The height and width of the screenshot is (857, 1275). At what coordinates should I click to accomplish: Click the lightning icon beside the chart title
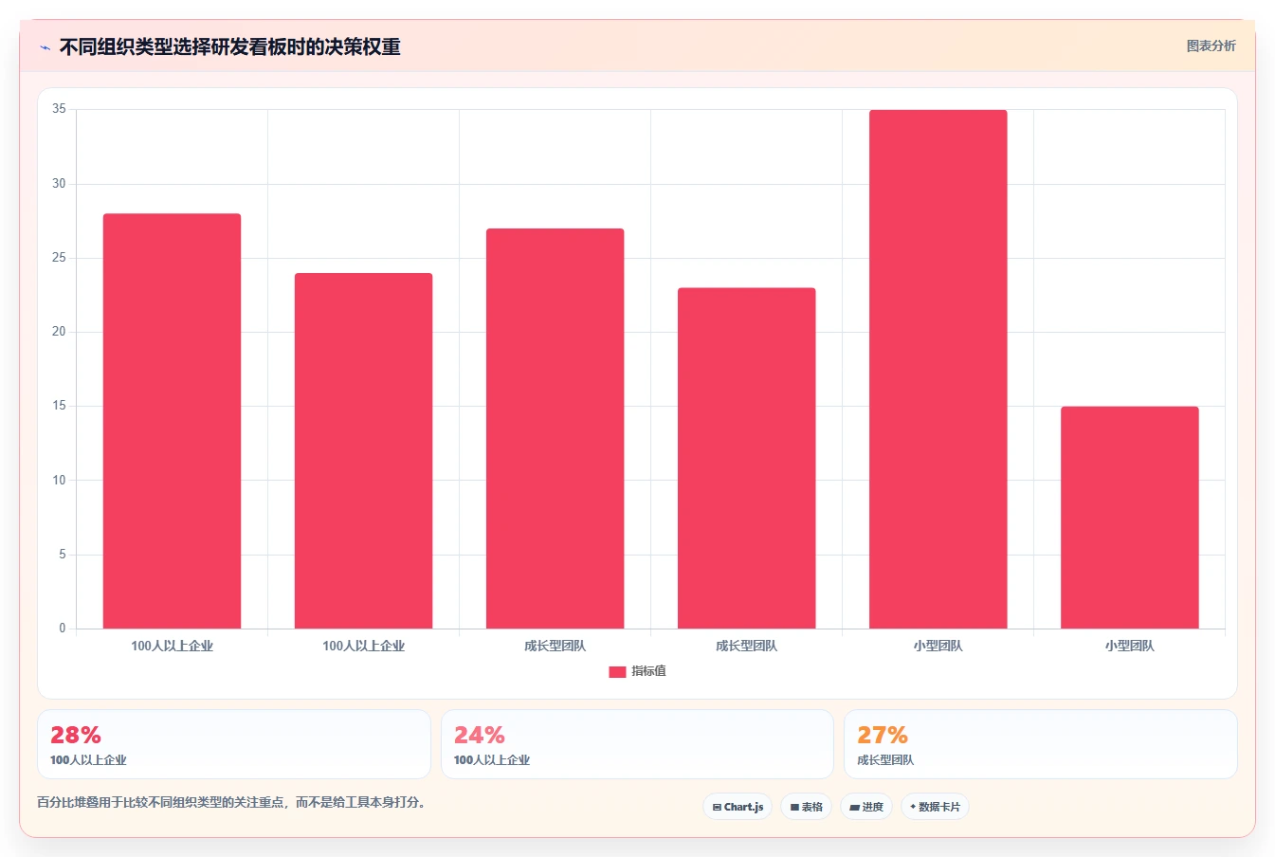click(x=45, y=47)
